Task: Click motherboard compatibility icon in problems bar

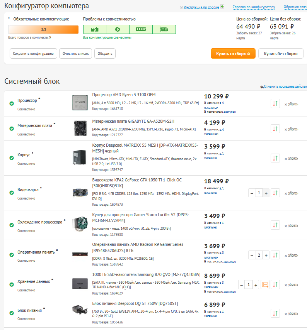Action: click(95, 29)
